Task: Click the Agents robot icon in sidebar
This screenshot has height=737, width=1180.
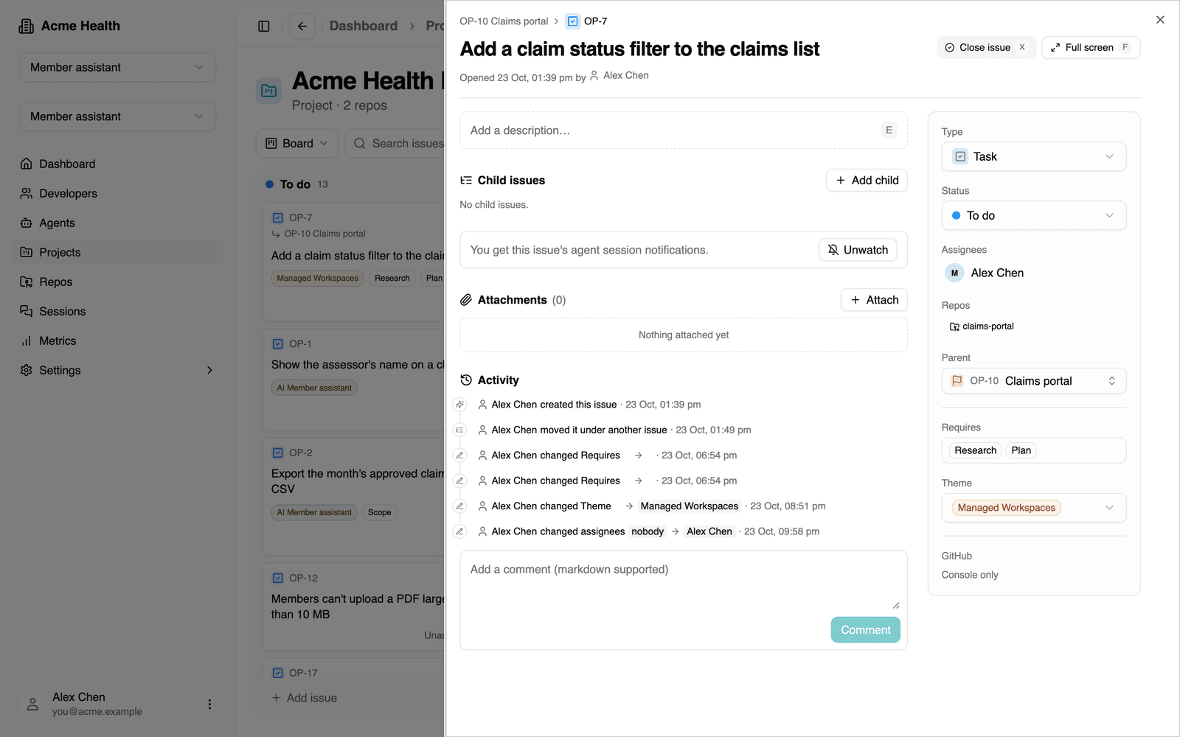Action: (x=27, y=223)
